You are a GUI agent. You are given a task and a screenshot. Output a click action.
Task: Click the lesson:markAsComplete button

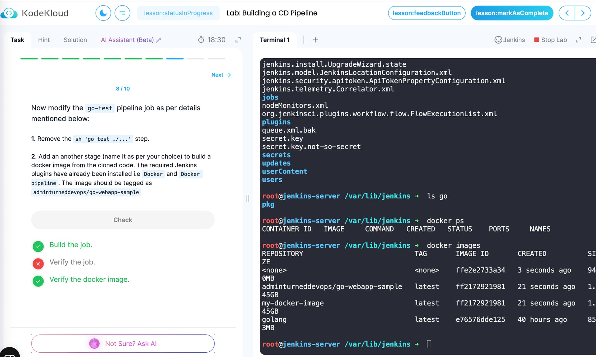point(512,13)
